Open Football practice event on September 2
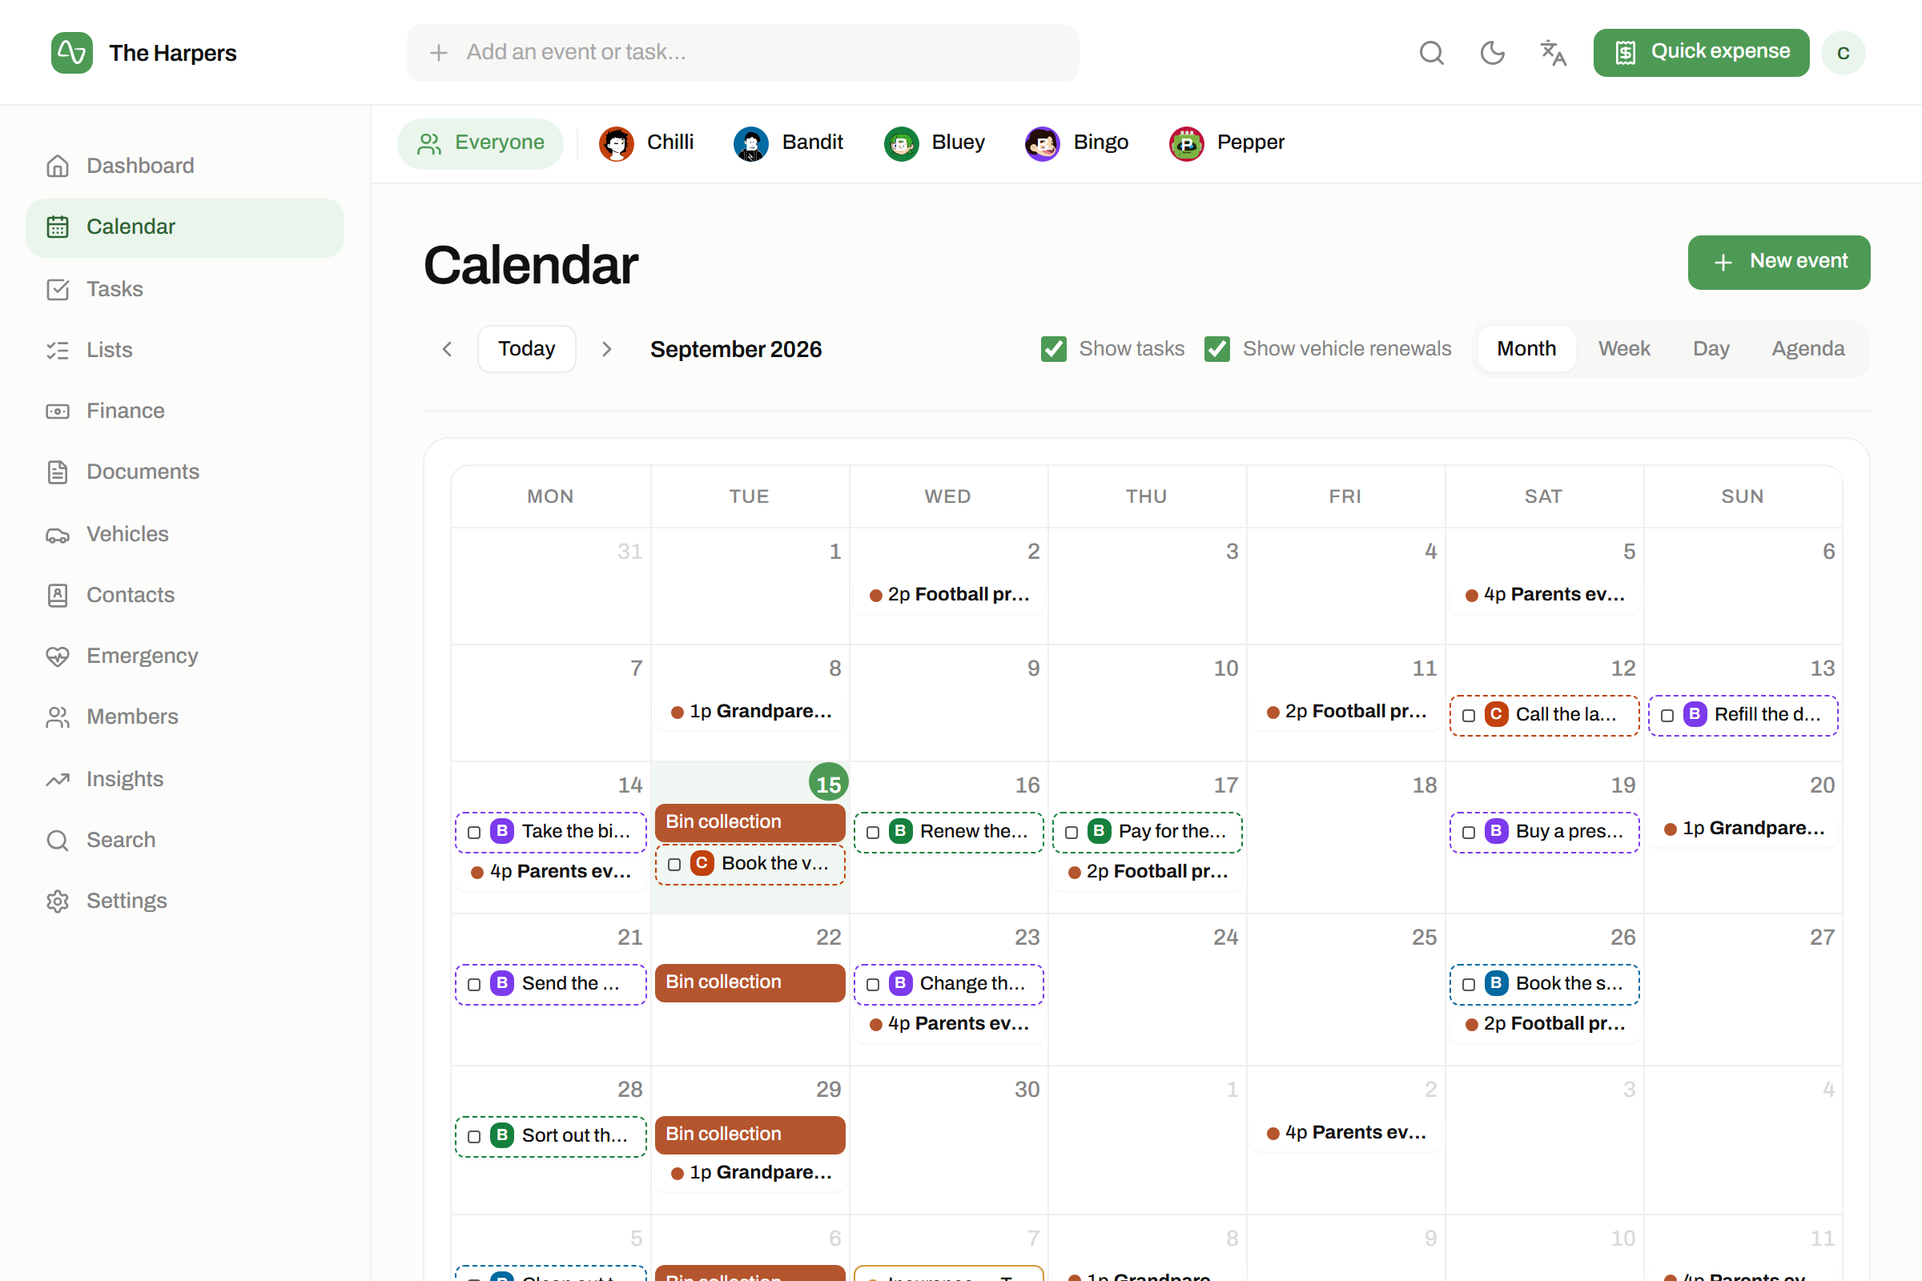Screen dimensions: 1922x1281 949,595
